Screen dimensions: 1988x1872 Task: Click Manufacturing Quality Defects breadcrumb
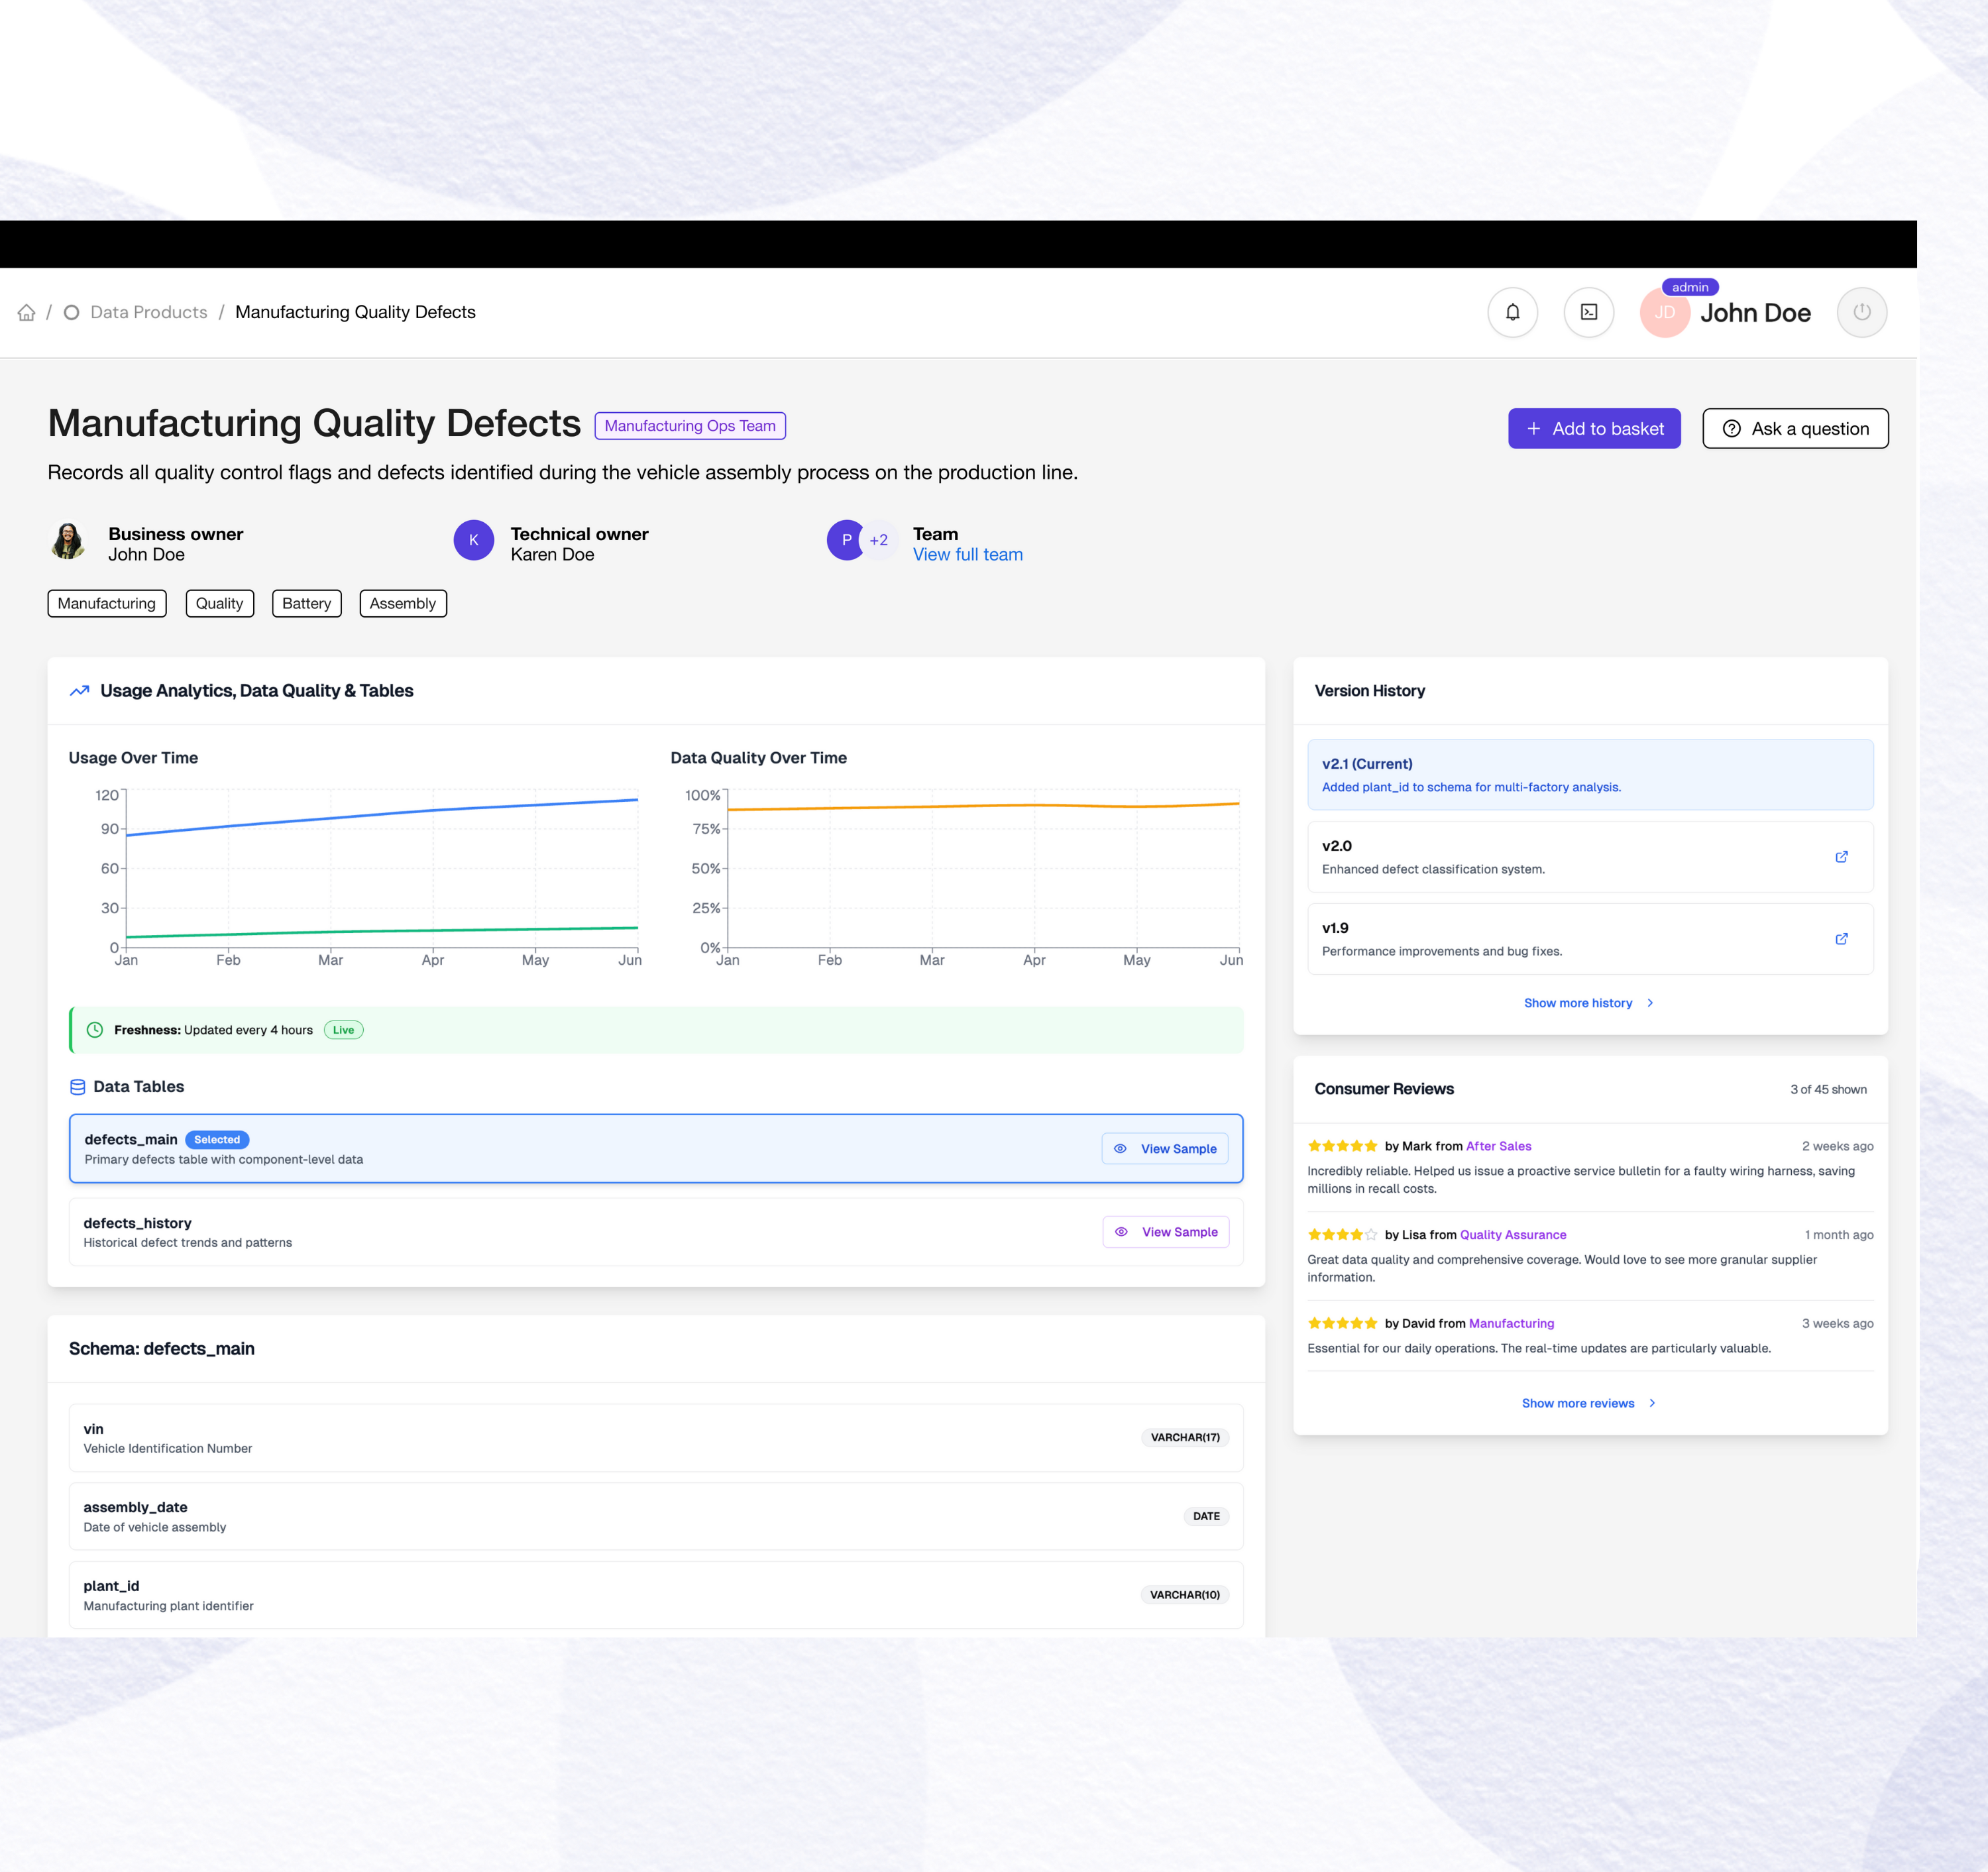(x=355, y=313)
